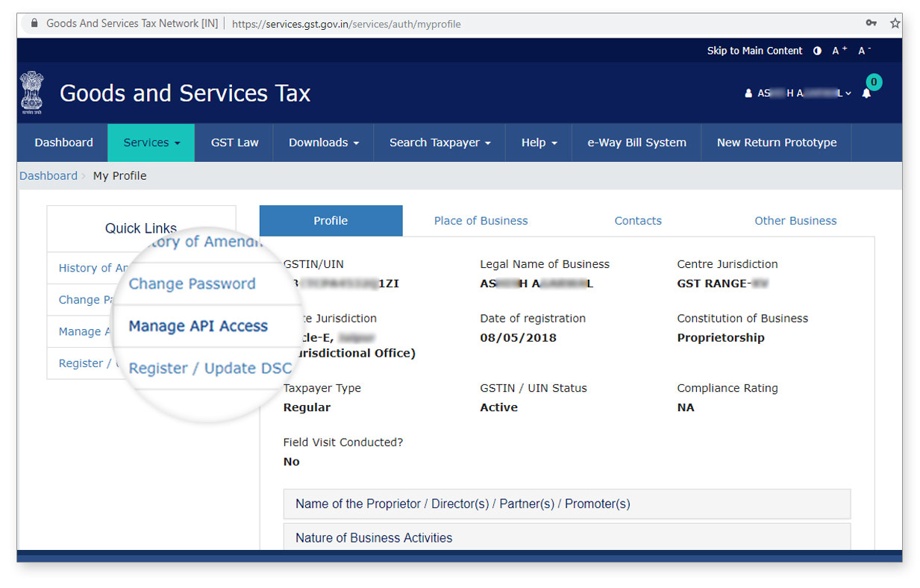
Task: Click the GSTIN / UIN Status label
Action: coord(533,388)
